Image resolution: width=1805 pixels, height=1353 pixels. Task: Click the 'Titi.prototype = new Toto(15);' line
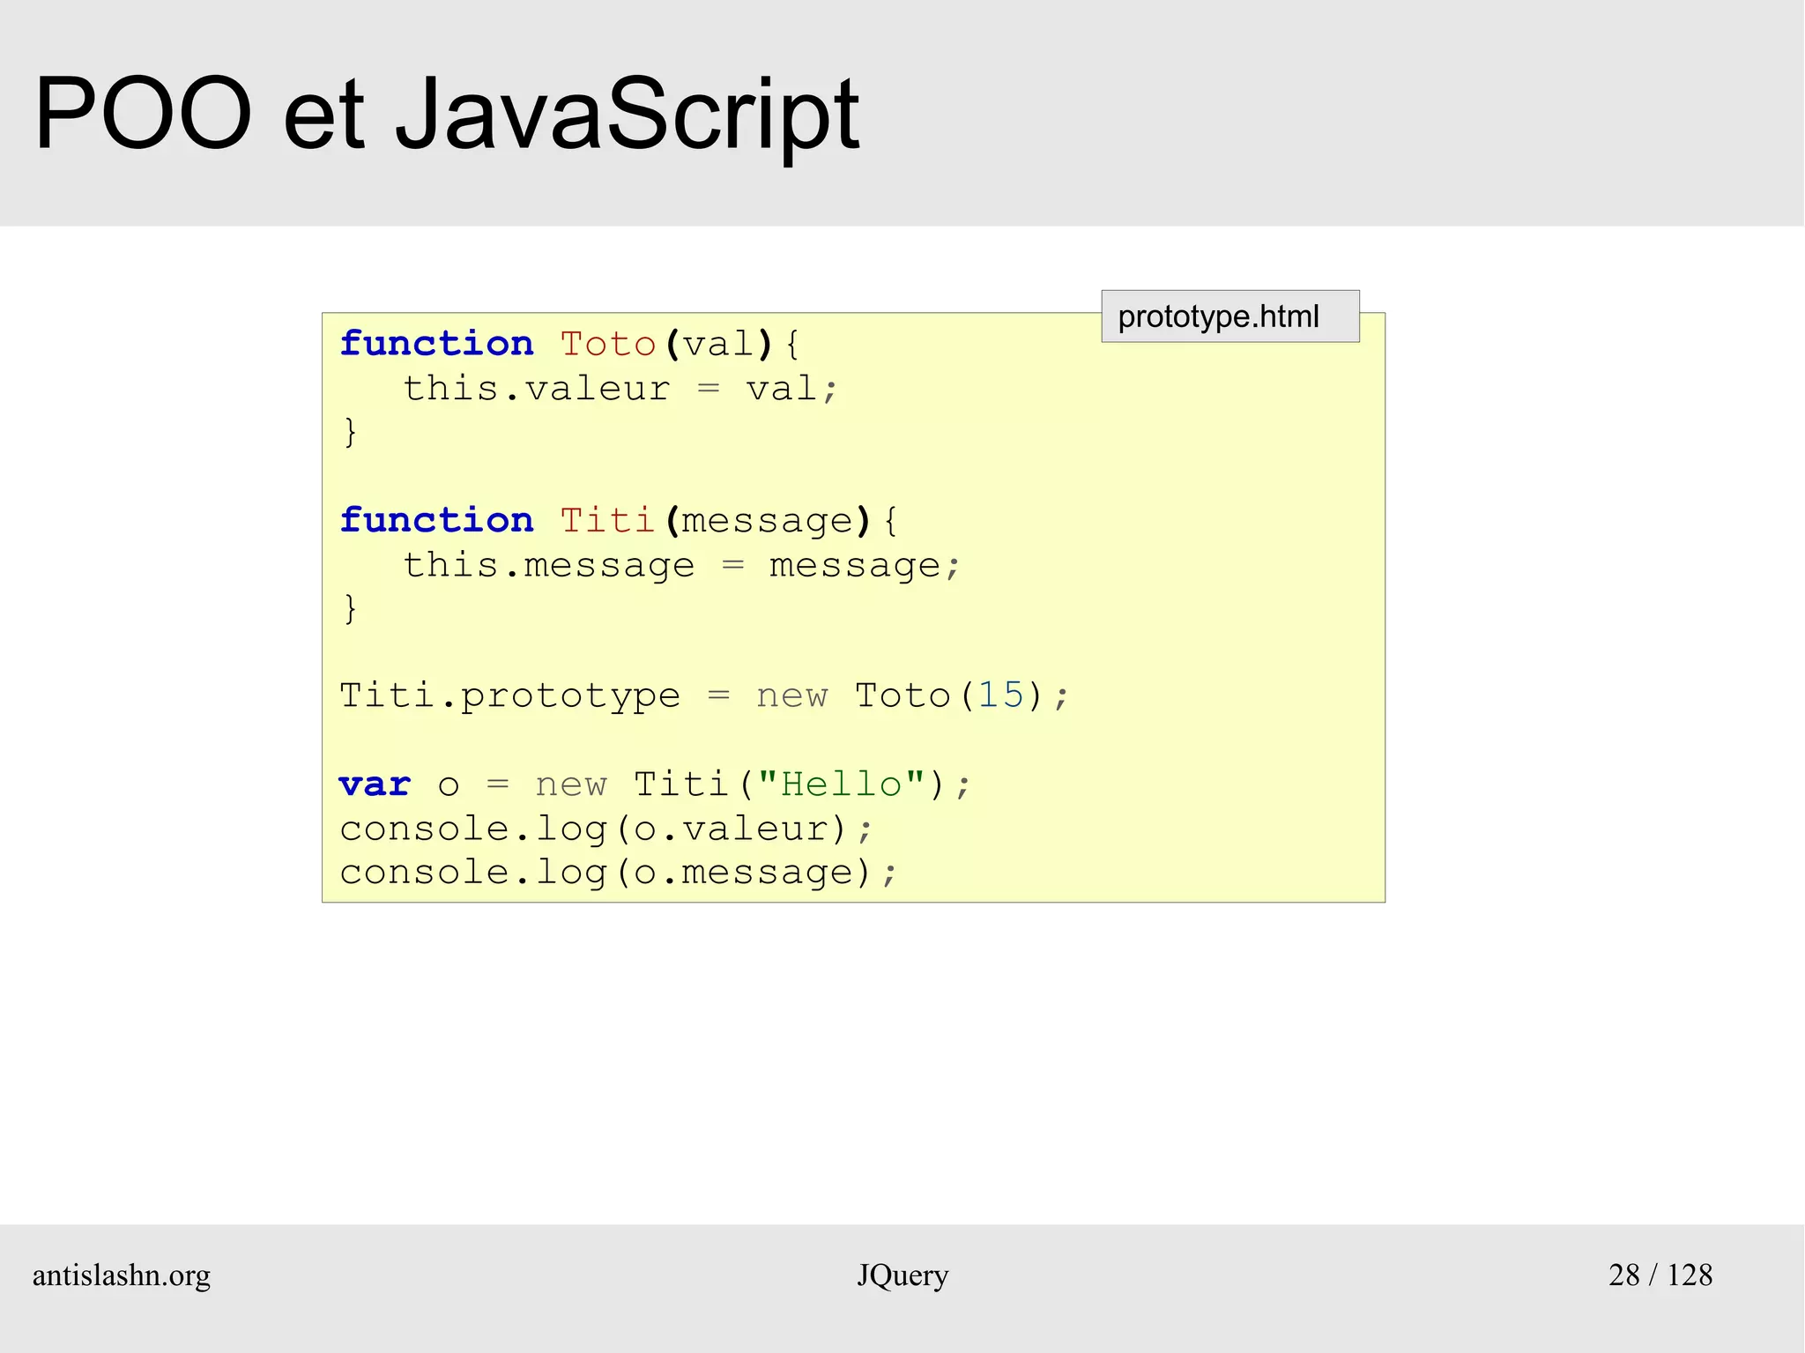[704, 696]
